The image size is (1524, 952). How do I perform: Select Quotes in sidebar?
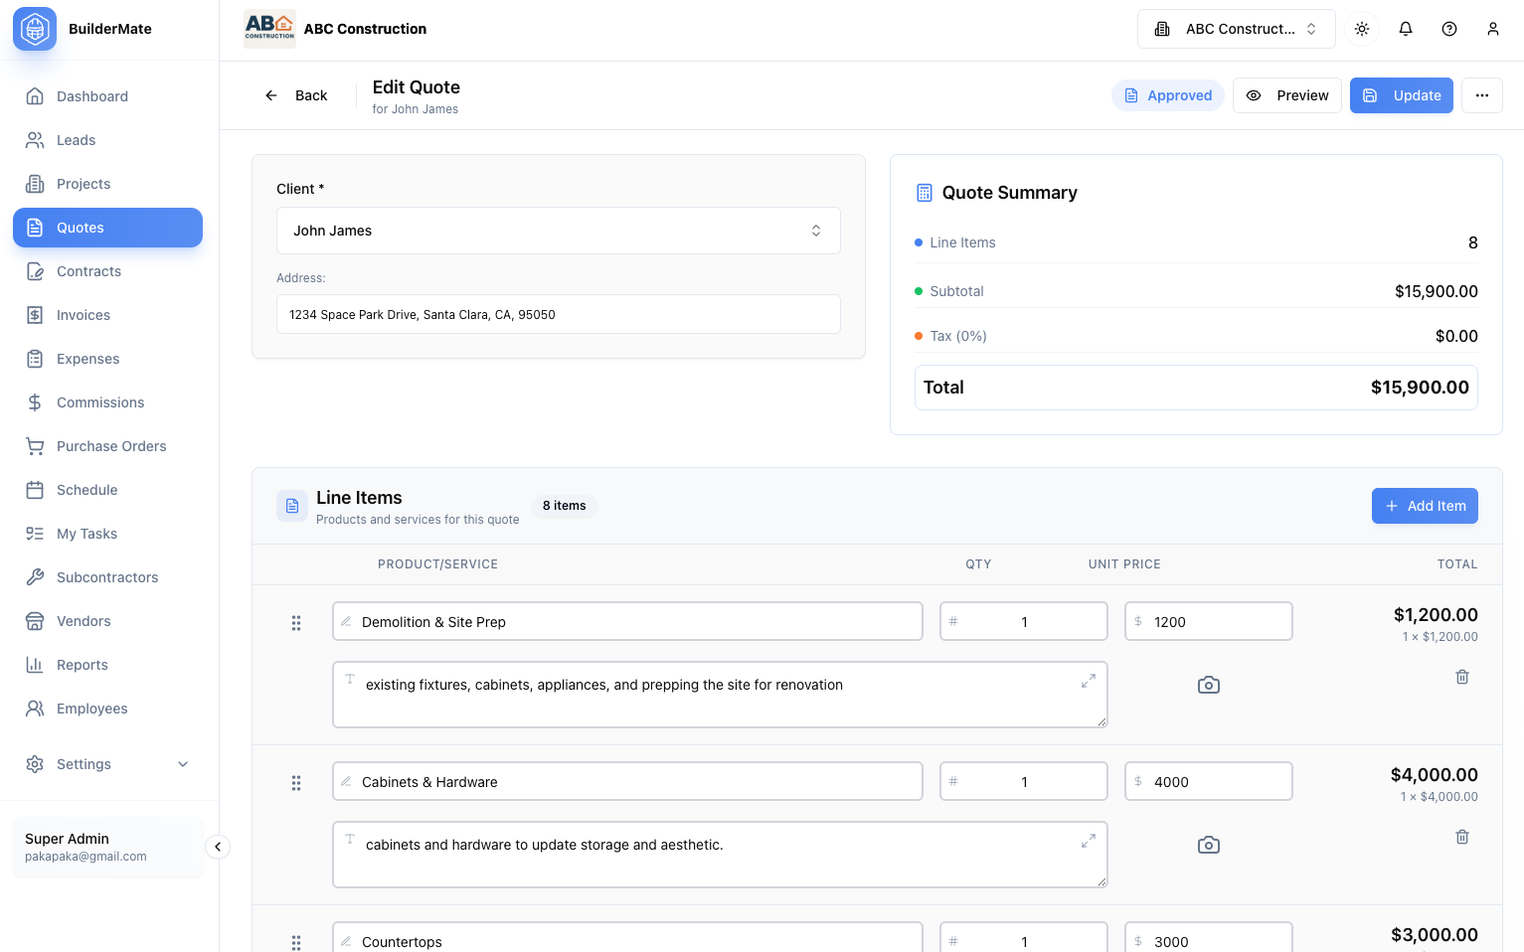tap(107, 228)
